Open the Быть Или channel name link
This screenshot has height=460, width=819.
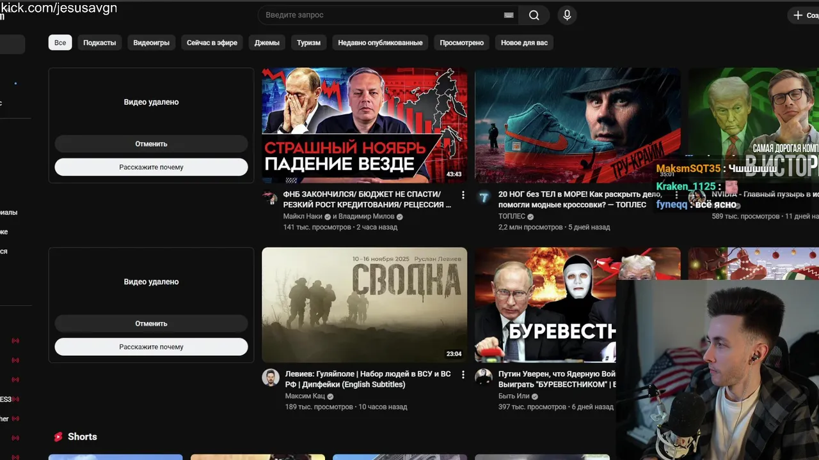click(x=514, y=396)
